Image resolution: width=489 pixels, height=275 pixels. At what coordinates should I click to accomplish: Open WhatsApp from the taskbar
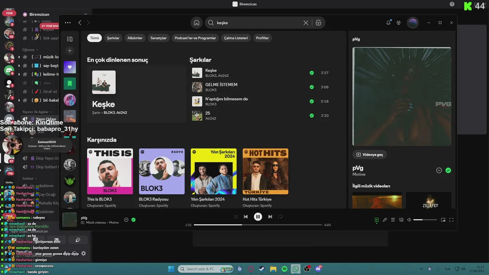(296, 269)
